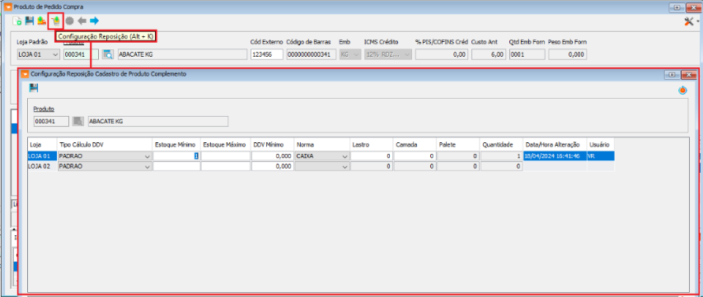Go to previous product with gray left arrow
Viewport: 703px width, 297px height.
[x=82, y=21]
